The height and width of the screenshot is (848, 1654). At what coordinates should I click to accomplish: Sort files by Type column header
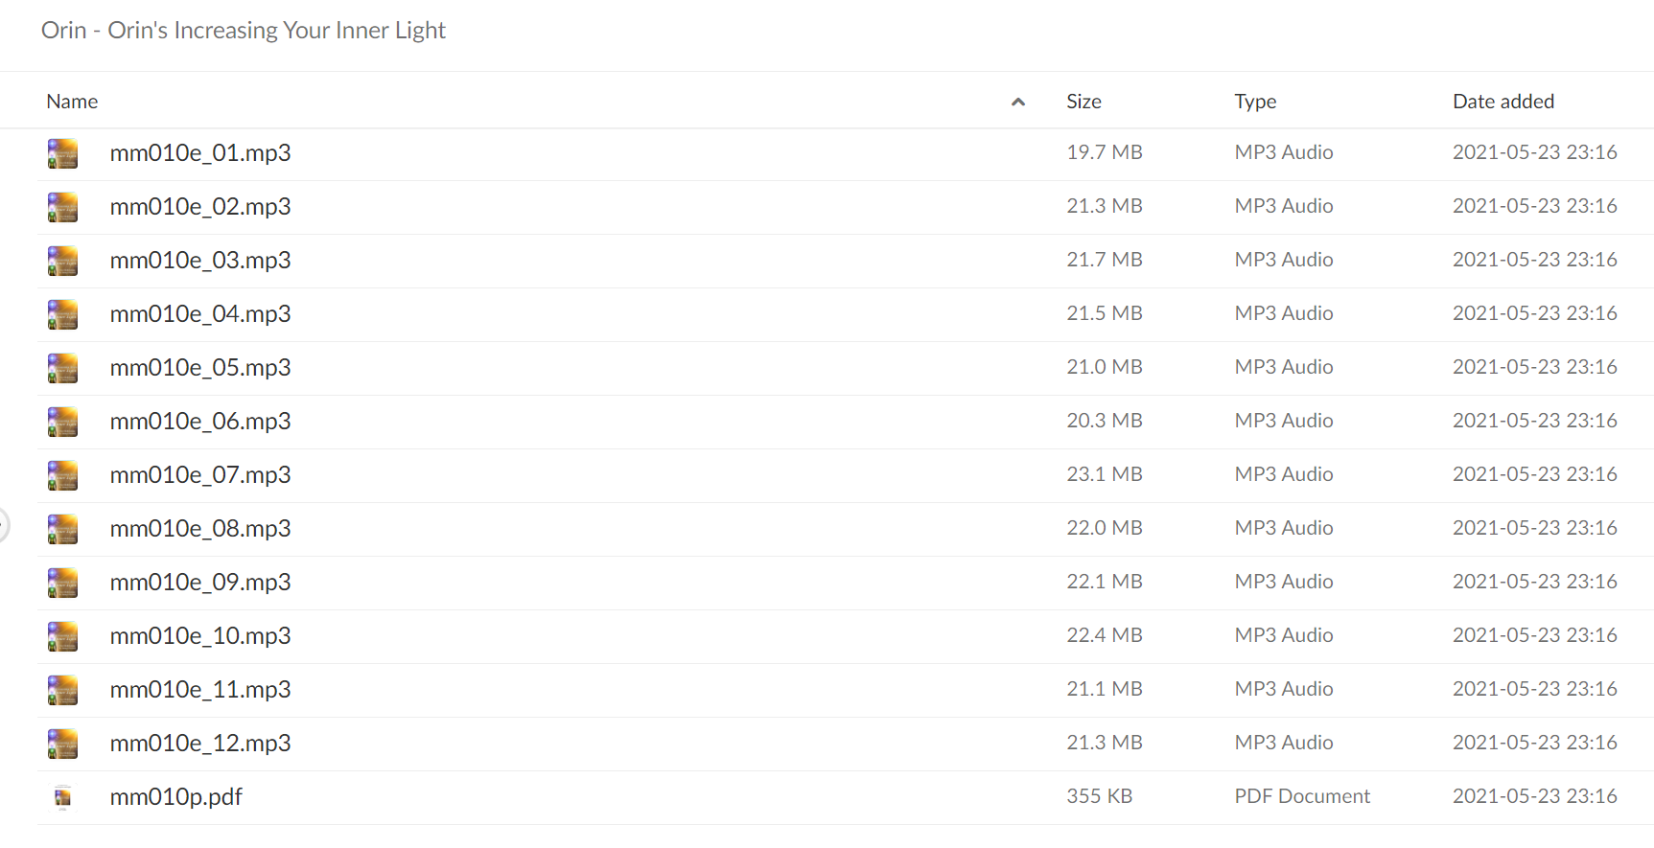[x=1255, y=102]
